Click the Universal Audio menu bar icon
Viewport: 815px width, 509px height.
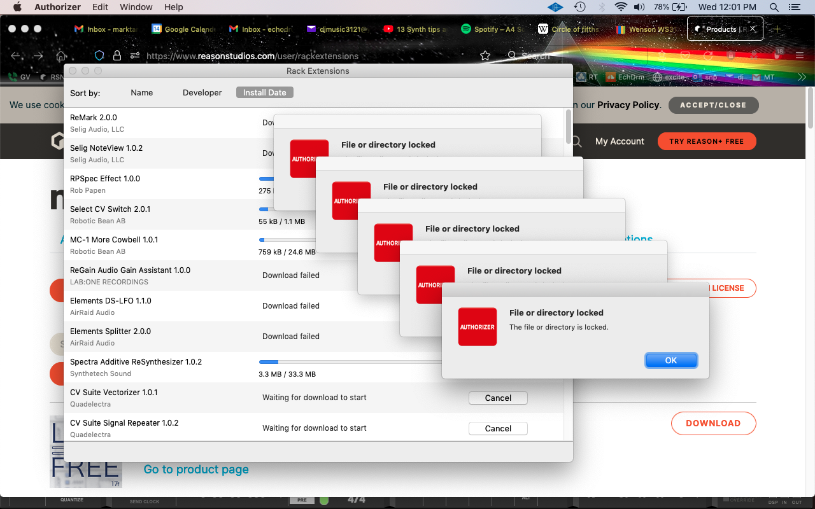555,7
